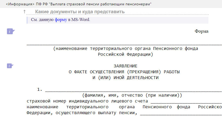This screenshot has width=222, height=116.
Task: Click the blank line for full name in item 1
Action: pyautogui.click(x=133, y=90)
